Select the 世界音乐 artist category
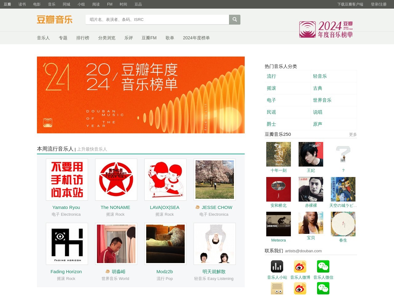Viewport: 394px width, 295px height. tap(322, 100)
